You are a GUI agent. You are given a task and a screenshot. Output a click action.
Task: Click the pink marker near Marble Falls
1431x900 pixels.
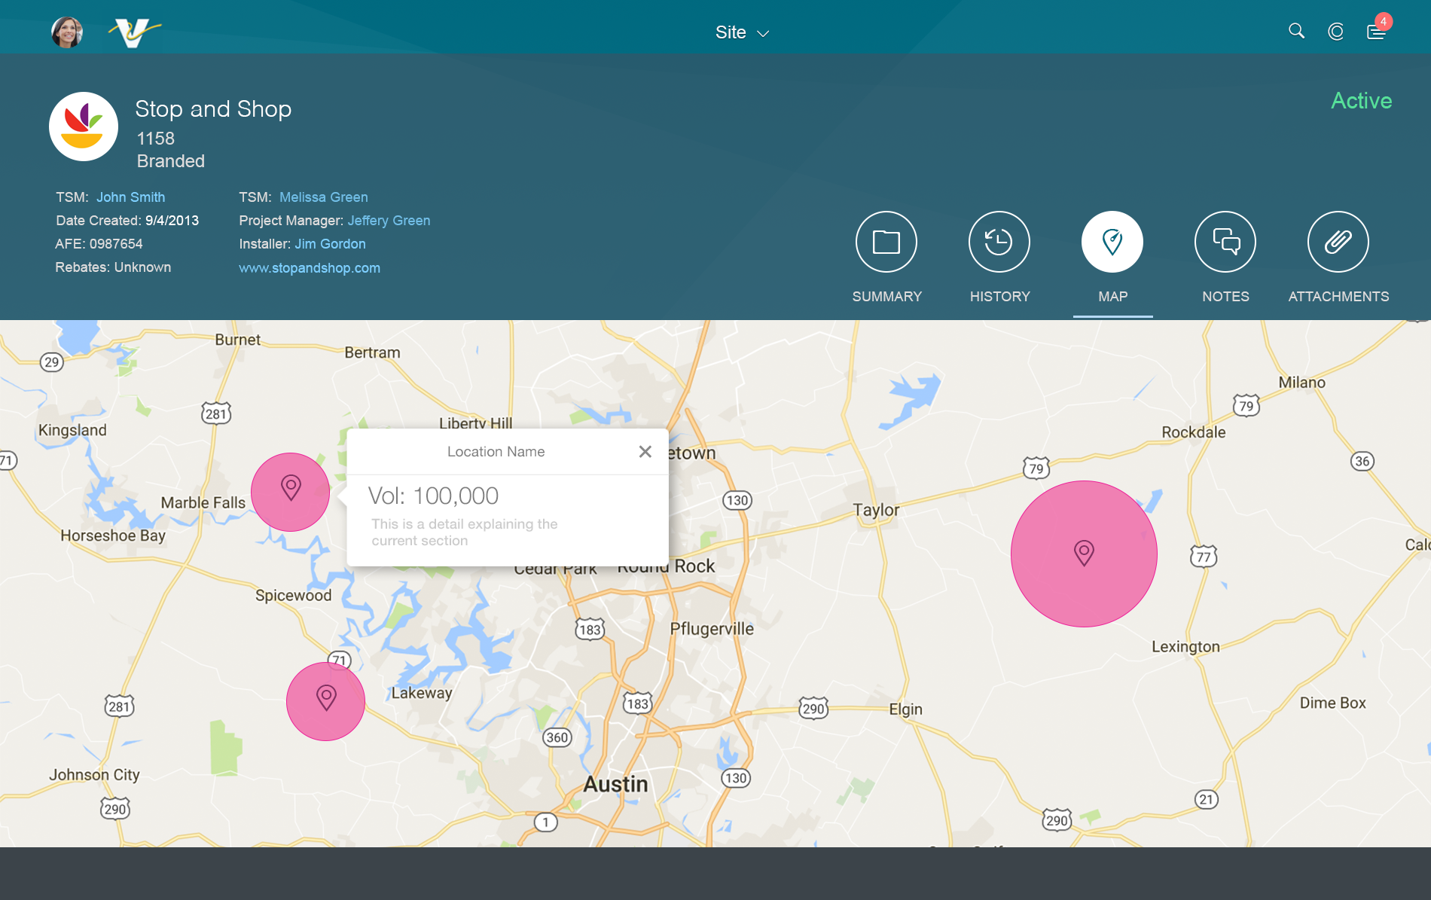290,492
